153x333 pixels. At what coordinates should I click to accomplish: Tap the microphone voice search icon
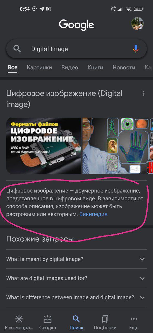coord(136,49)
